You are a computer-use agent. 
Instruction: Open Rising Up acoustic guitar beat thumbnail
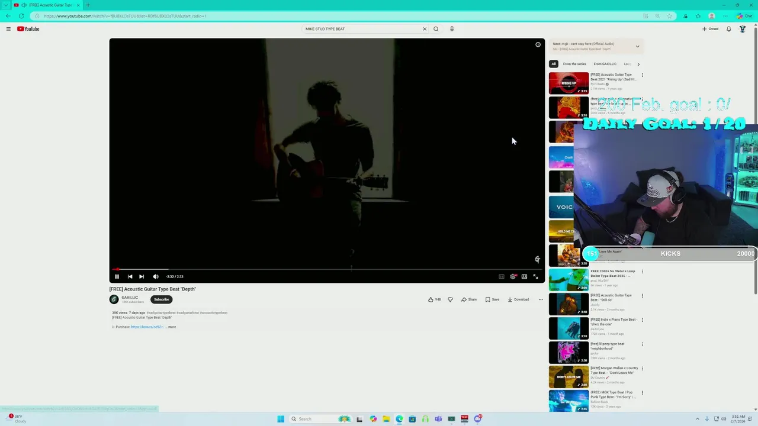click(568, 83)
